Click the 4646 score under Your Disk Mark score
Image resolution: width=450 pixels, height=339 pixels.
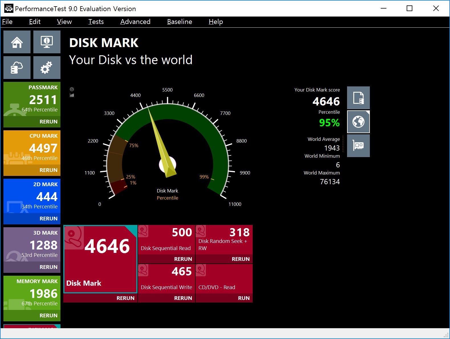click(x=326, y=101)
